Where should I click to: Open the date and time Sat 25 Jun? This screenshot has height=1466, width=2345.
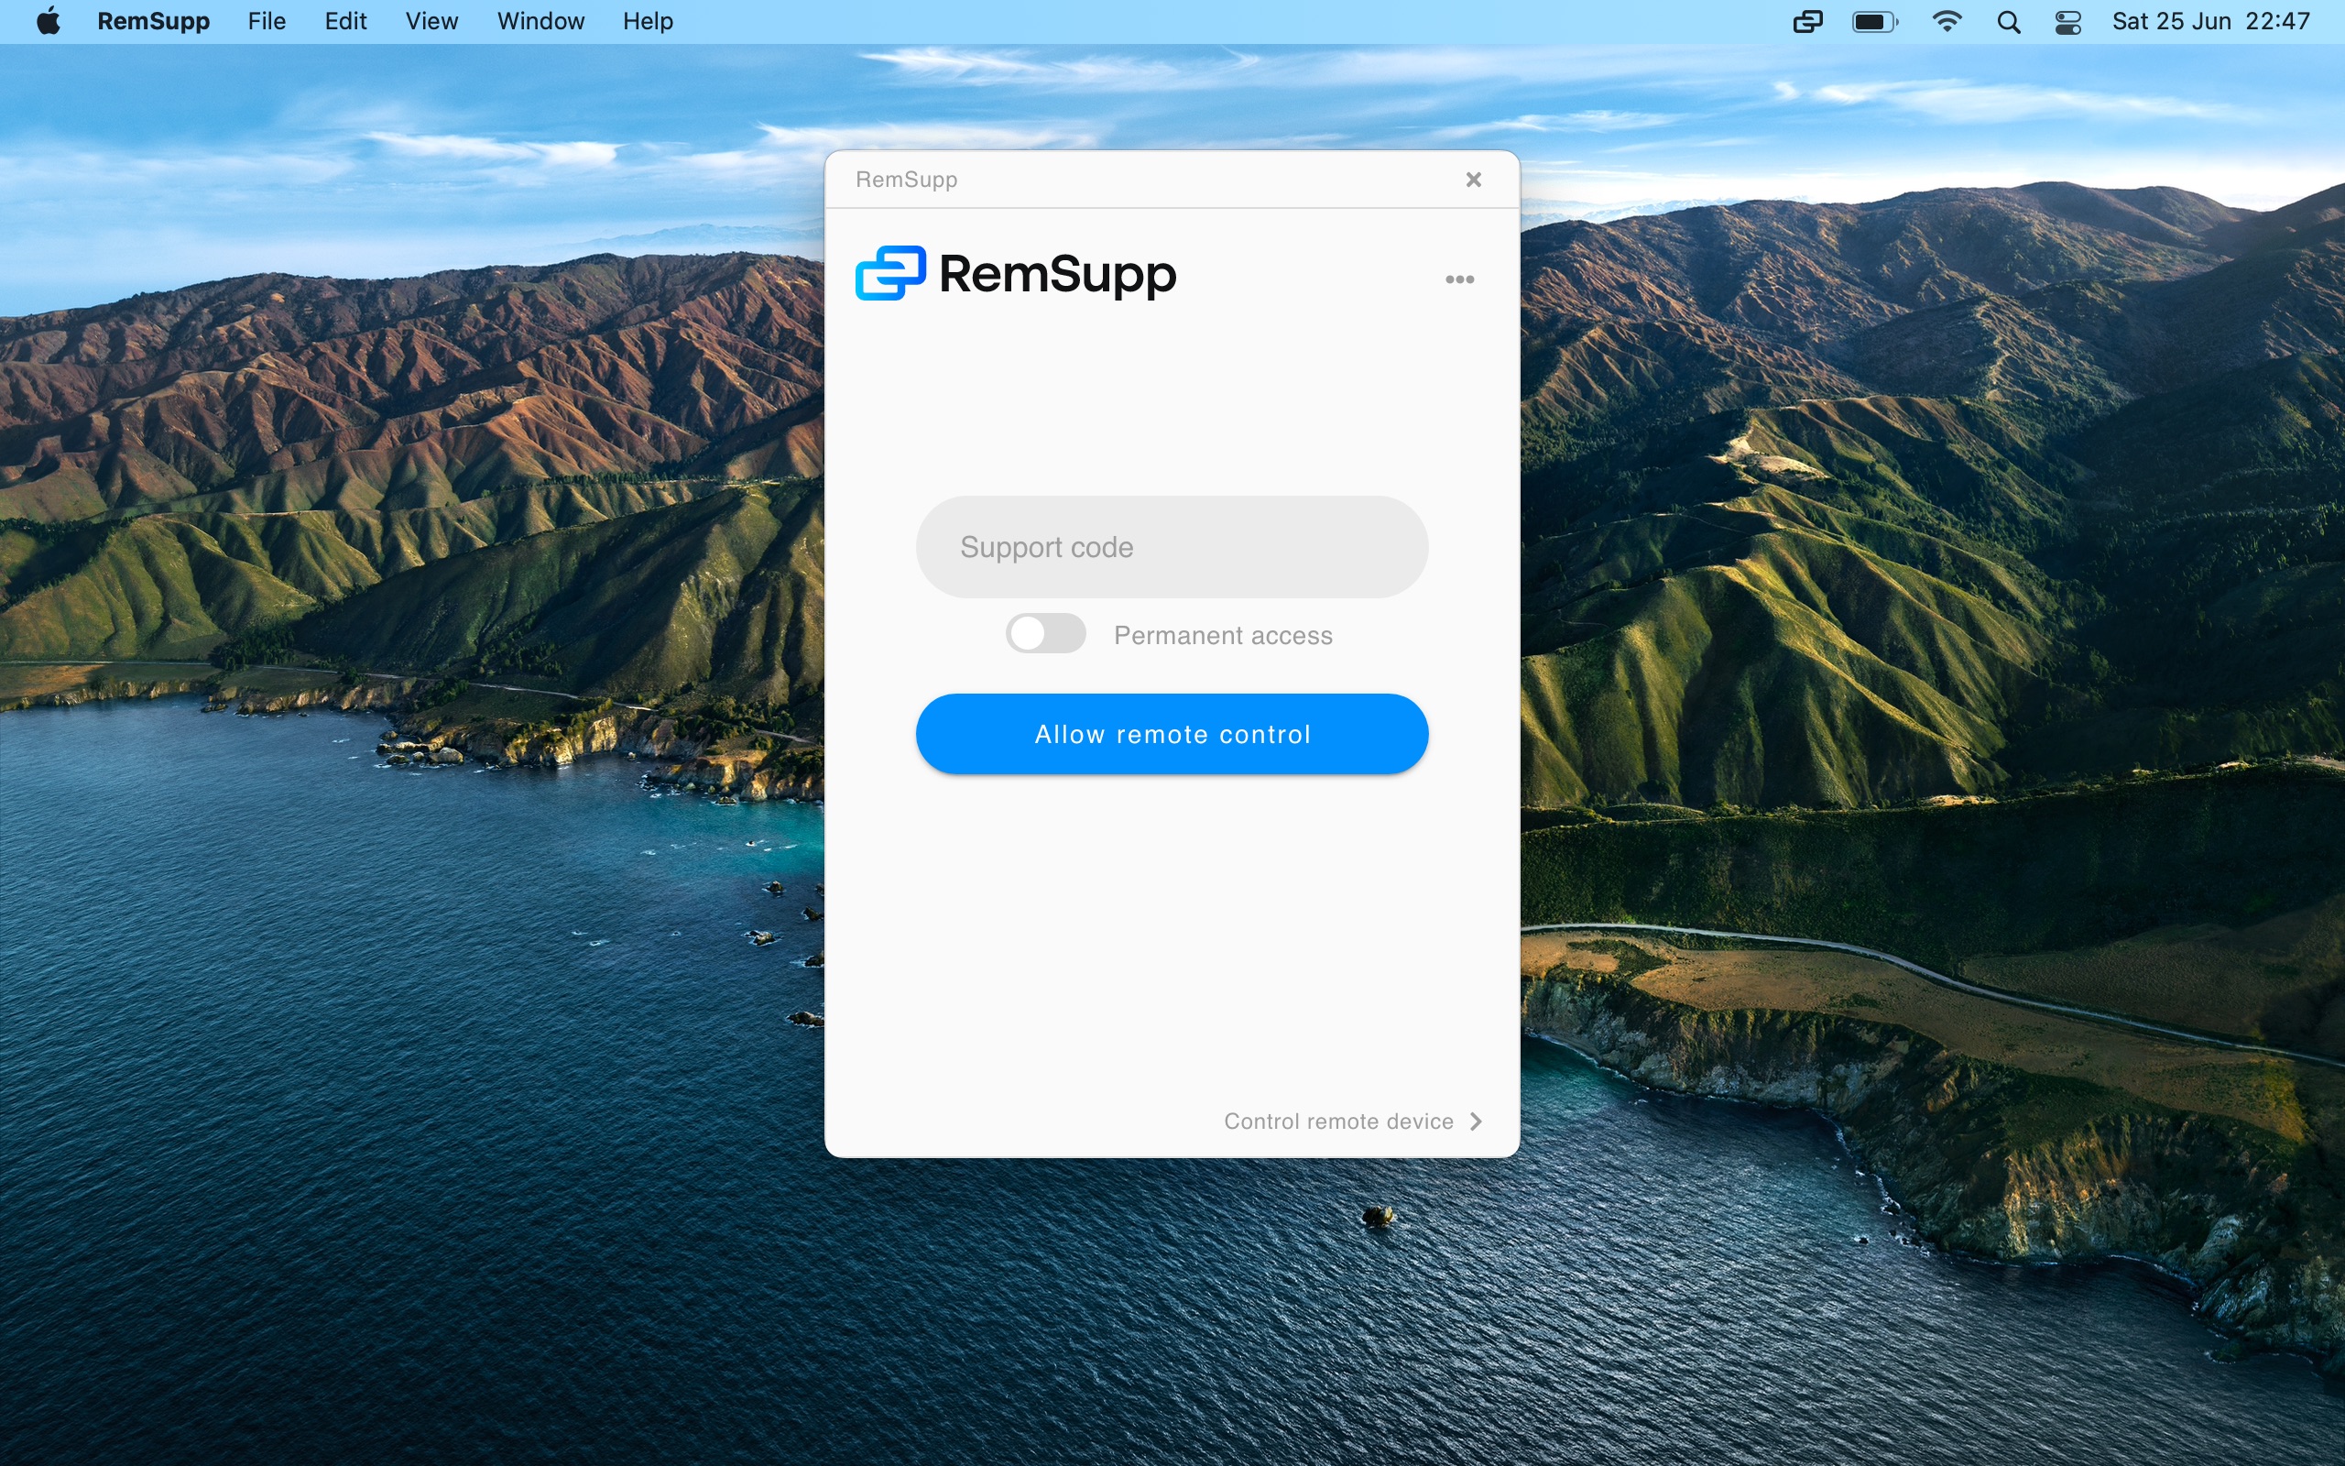[2210, 21]
